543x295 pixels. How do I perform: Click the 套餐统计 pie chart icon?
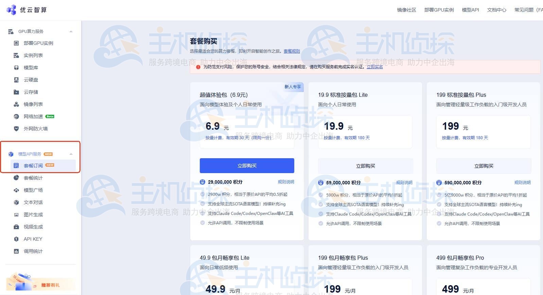tap(16, 178)
